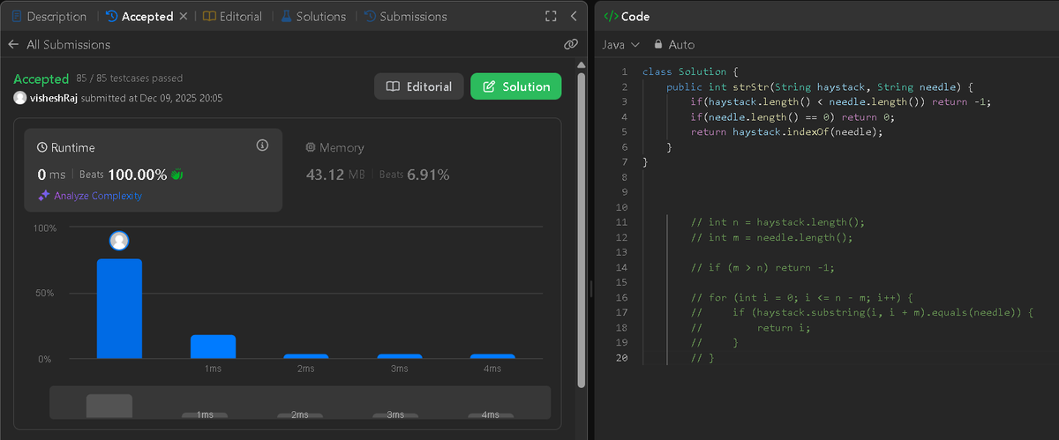
Task: Open the Submissions tab
Action: [x=405, y=16]
